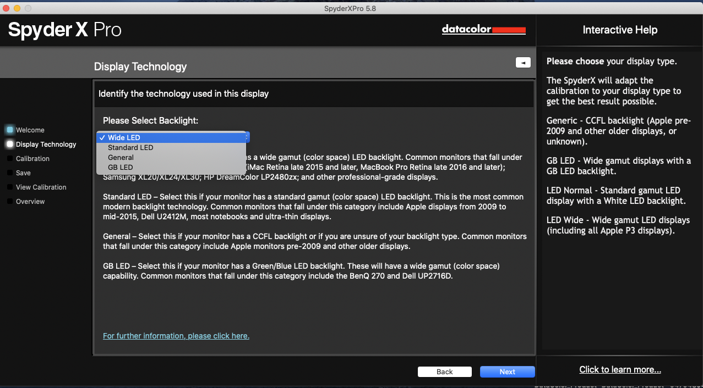Close the SpyderXPro window
The height and width of the screenshot is (388, 703).
pos(7,8)
